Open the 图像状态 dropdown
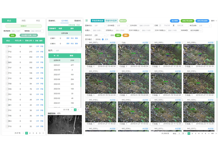218x153 pixels. 99,25
